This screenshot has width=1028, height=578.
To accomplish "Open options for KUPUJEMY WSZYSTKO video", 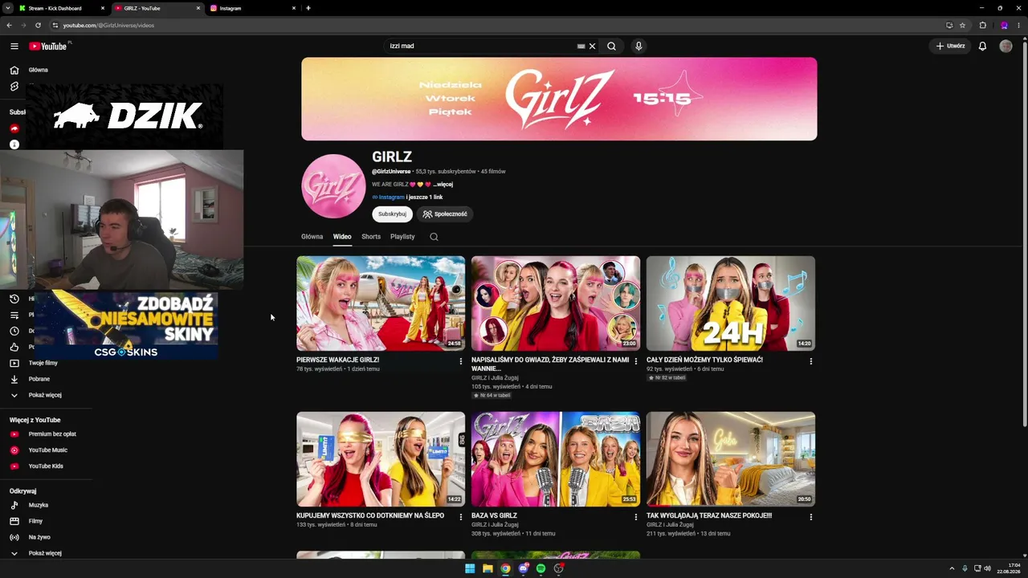I will 461,517.
